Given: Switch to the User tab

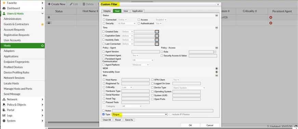Looking at the screenshot, I should point(126,11).
